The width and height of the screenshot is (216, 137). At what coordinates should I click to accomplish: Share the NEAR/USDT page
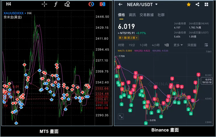pyautogui.click(x=197, y=4)
